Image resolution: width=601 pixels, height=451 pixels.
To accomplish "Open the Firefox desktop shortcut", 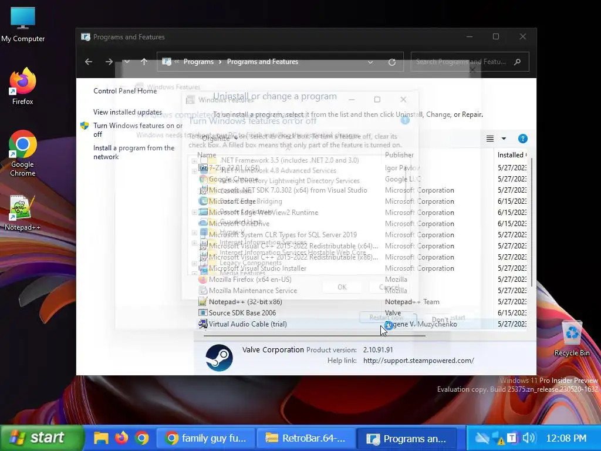I will coord(23,87).
